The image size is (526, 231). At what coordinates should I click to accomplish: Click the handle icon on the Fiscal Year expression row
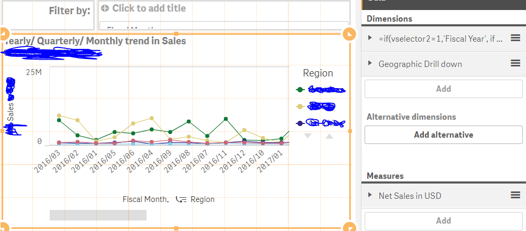(515, 38)
